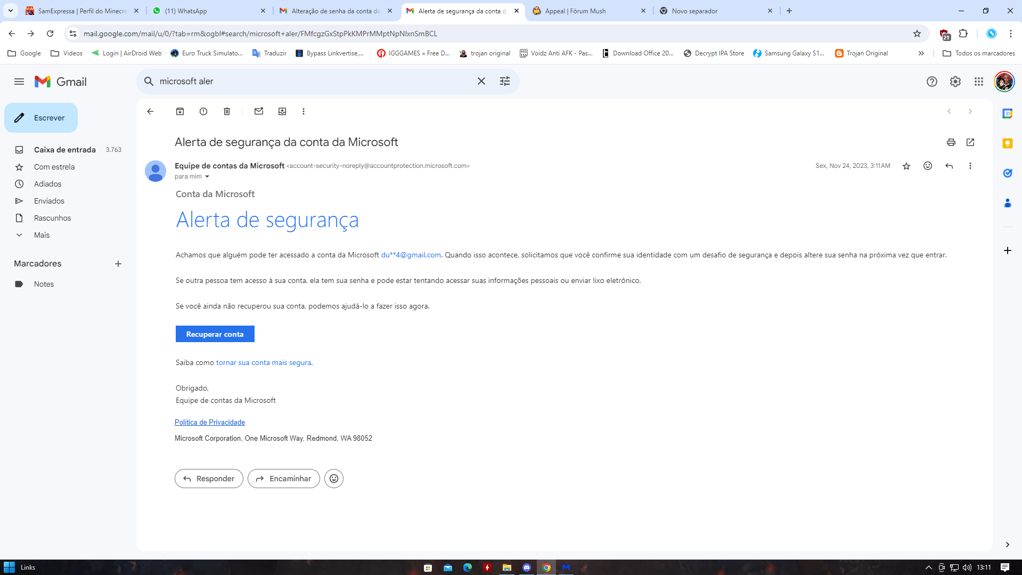This screenshot has width=1022, height=575.
Task: Open Google Keep side panel
Action: (x=1008, y=143)
